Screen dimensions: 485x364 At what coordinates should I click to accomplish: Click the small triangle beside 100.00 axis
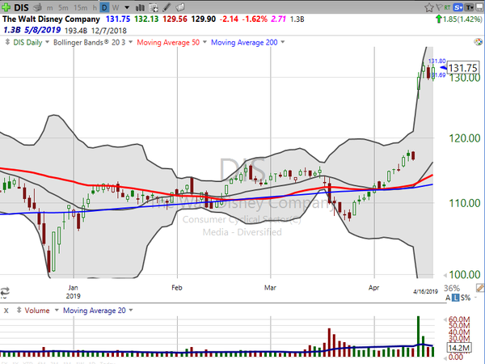coord(445,275)
